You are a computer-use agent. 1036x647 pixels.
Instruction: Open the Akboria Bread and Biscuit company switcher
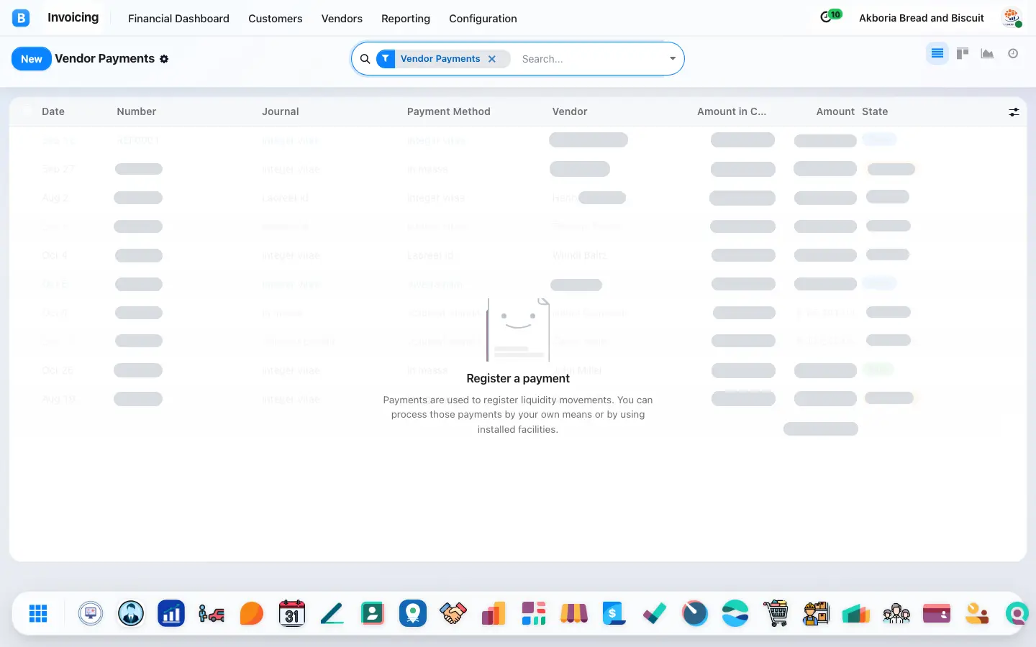coord(922,18)
